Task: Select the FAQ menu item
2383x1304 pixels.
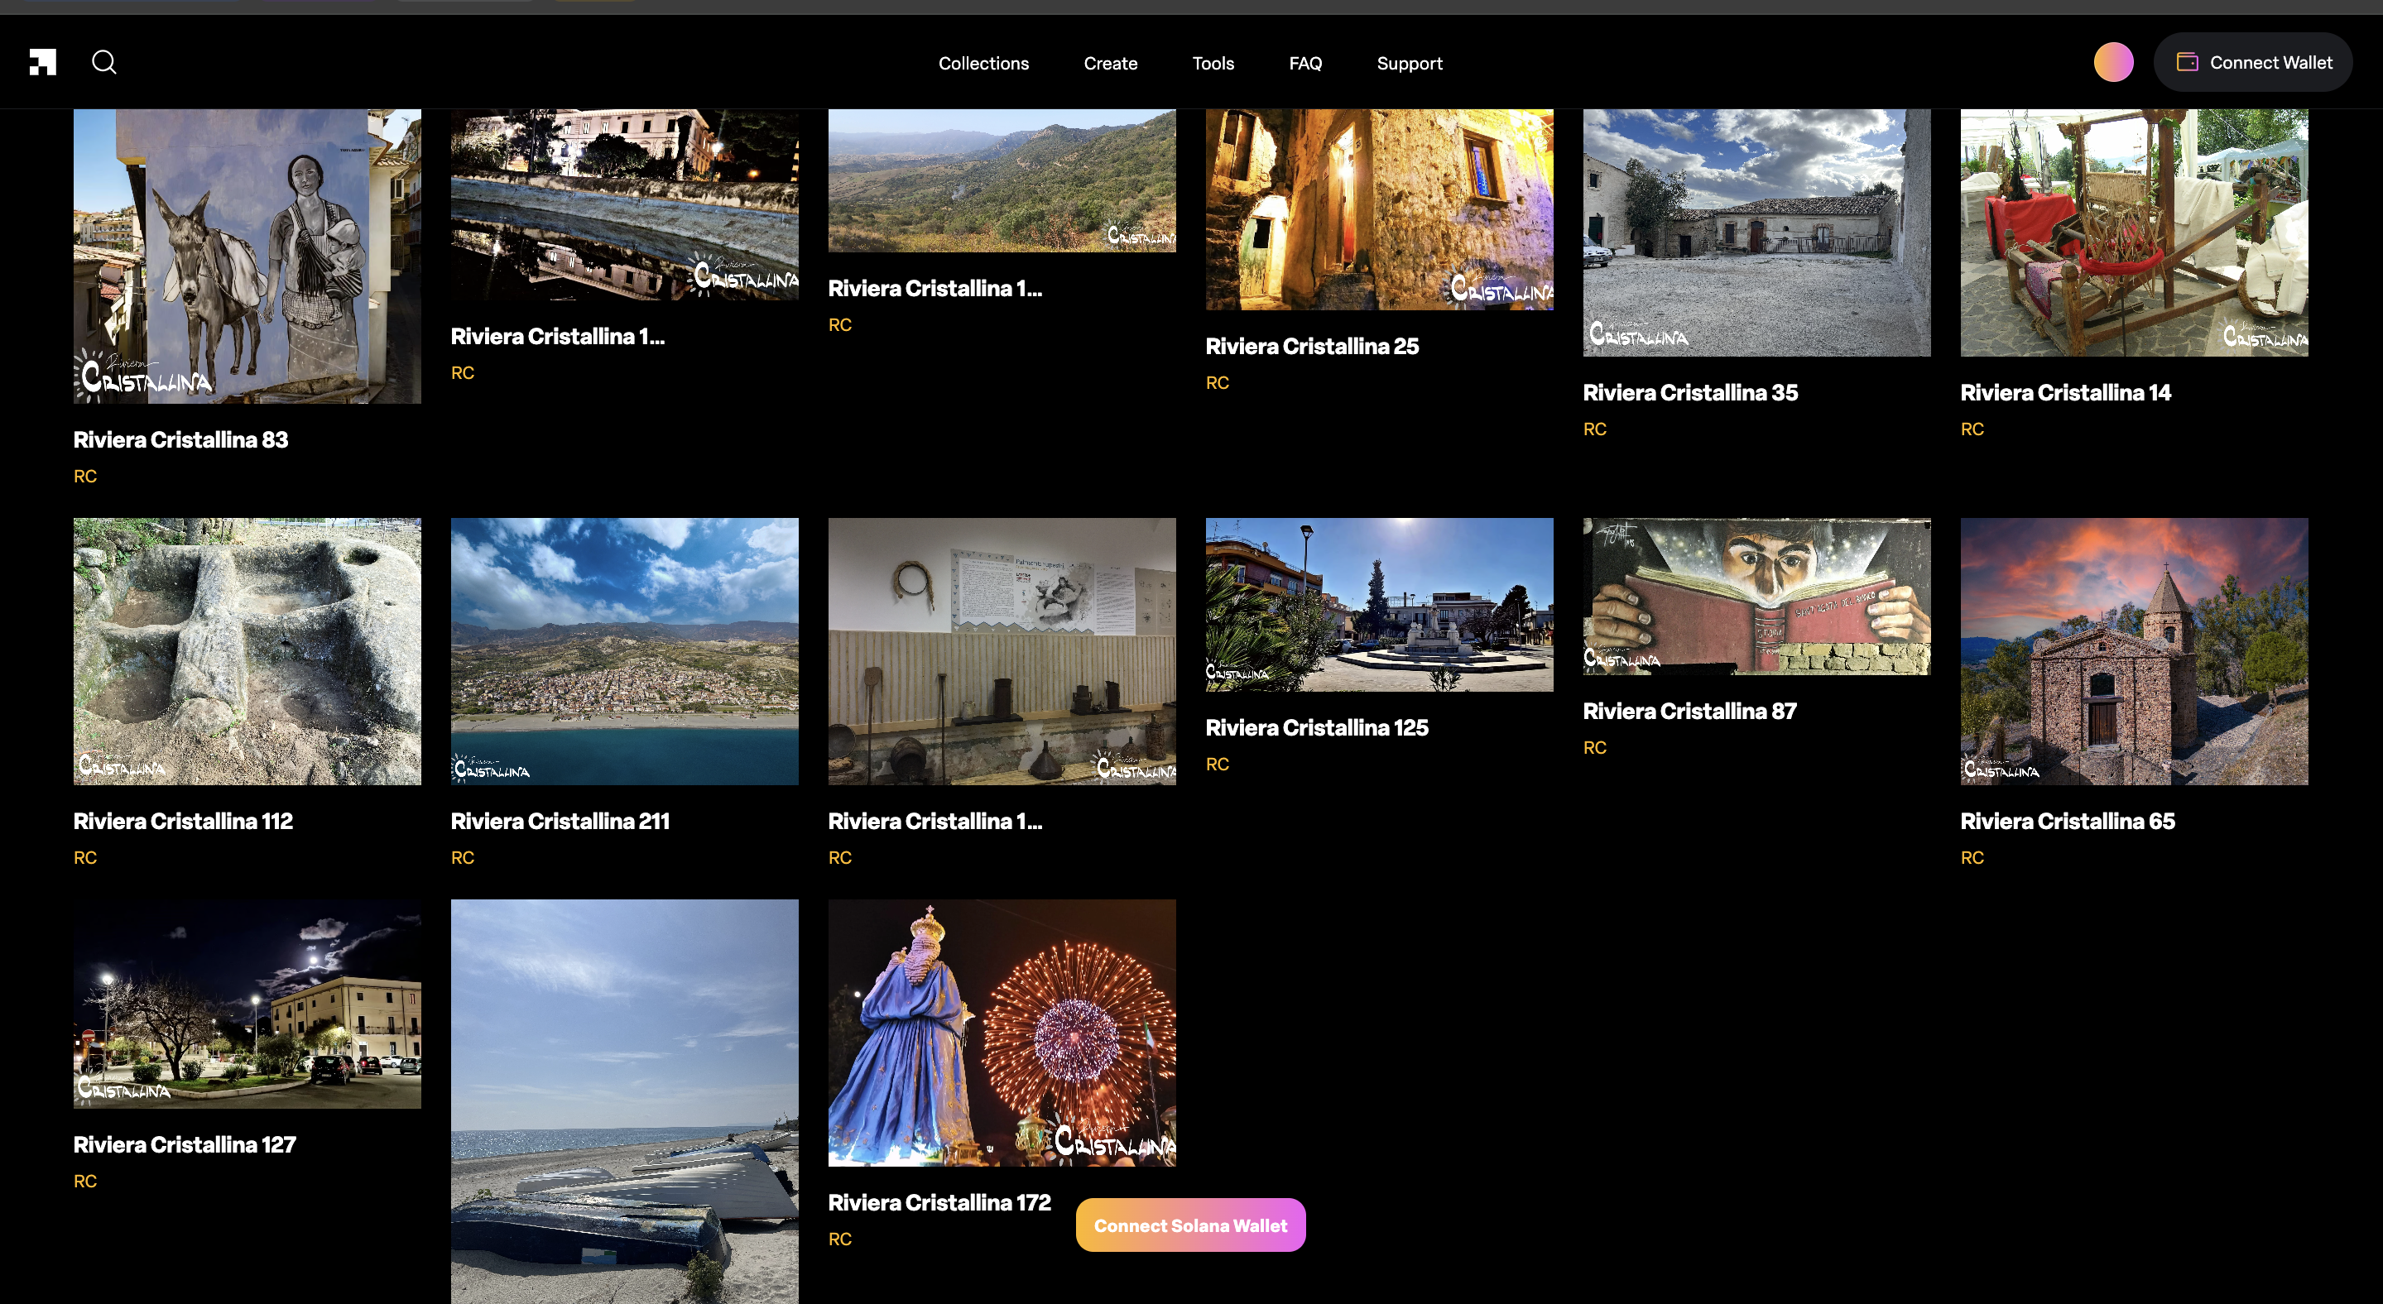Action: pyautogui.click(x=1305, y=63)
